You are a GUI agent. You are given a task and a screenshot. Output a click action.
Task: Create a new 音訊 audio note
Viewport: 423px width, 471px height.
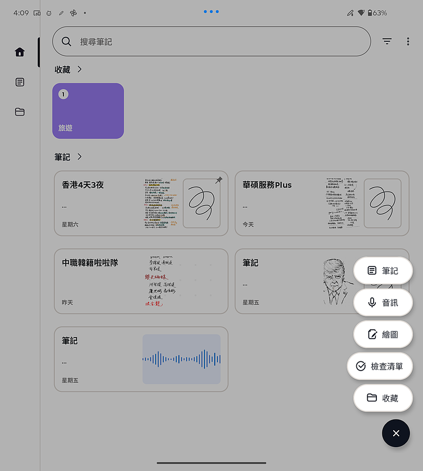point(383,302)
